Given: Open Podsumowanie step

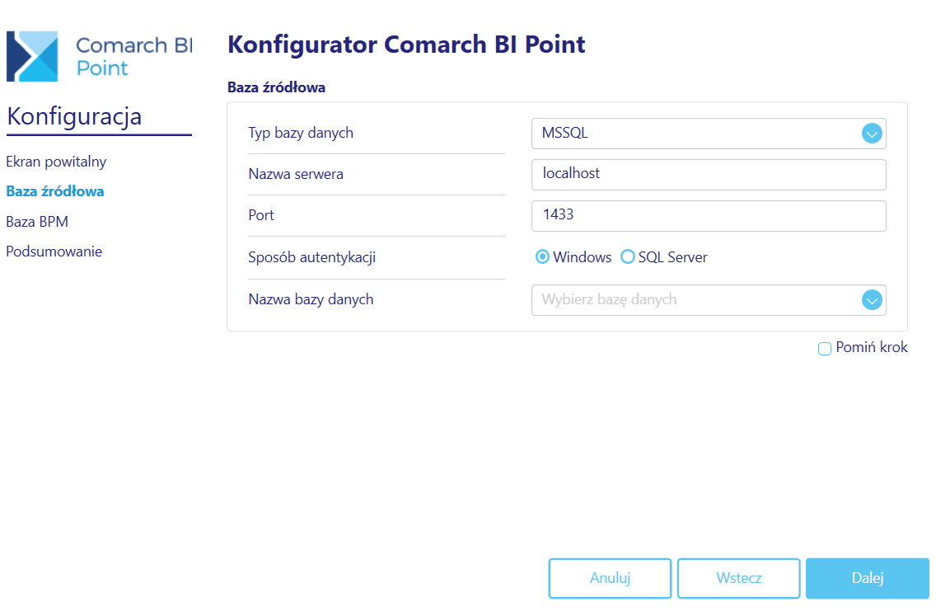Looking at the screenshot, I should (x=54, y=251).
